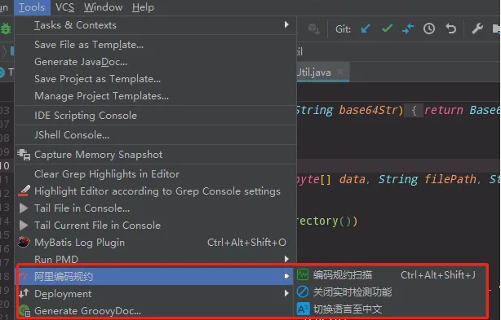
Task: Select MyBatis Log Plugin entry
Action: [155, 243]
